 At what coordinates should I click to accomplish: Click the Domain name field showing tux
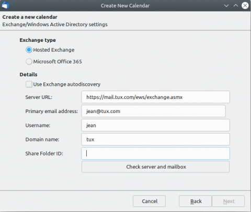[155, 139]
